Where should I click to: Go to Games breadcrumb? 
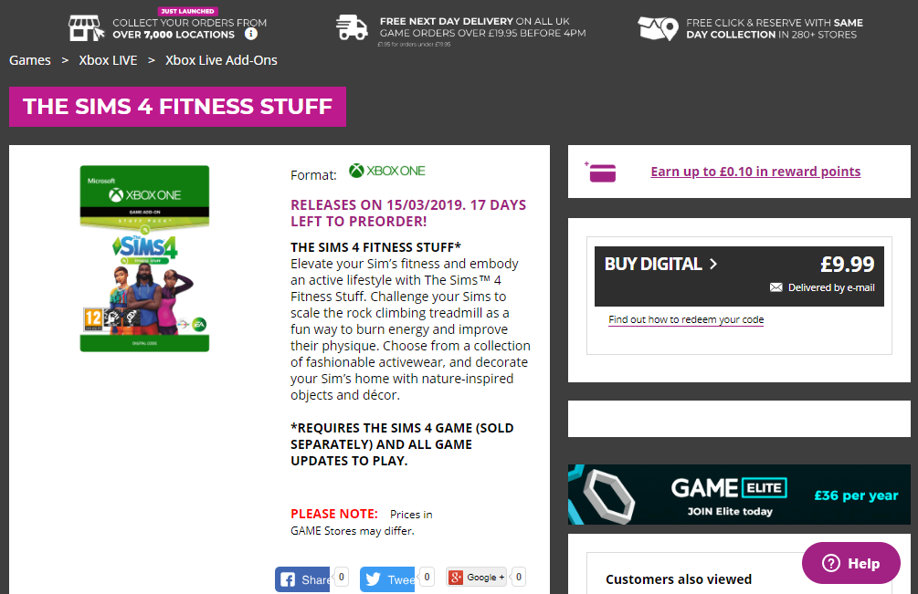pos(30,60)
